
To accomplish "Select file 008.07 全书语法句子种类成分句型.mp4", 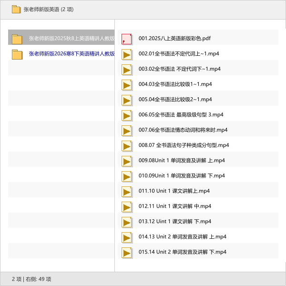I will (184, 145).
